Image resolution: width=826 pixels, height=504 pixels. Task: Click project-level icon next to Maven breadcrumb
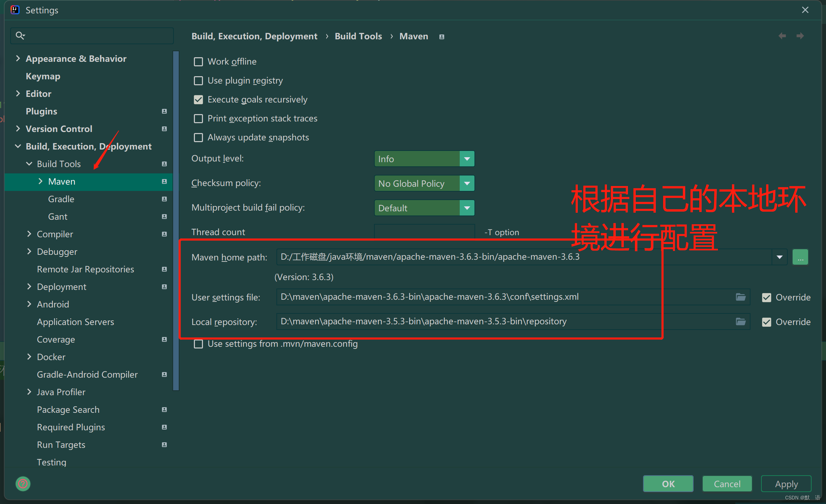442,37
